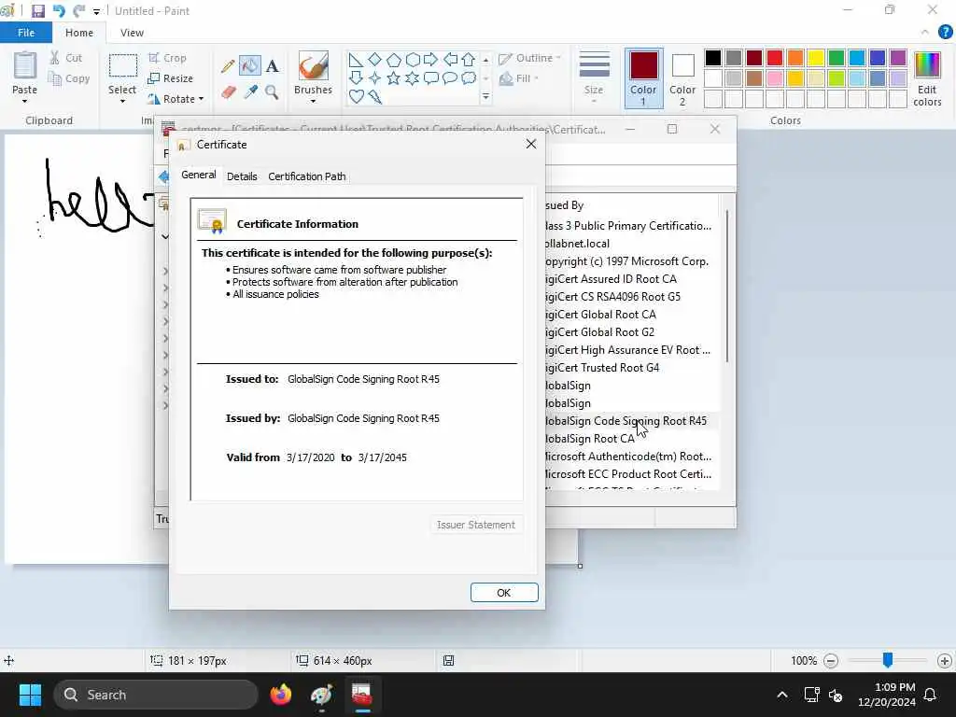Pick the hexagon shape
The image size is (956, 717).
413,60
